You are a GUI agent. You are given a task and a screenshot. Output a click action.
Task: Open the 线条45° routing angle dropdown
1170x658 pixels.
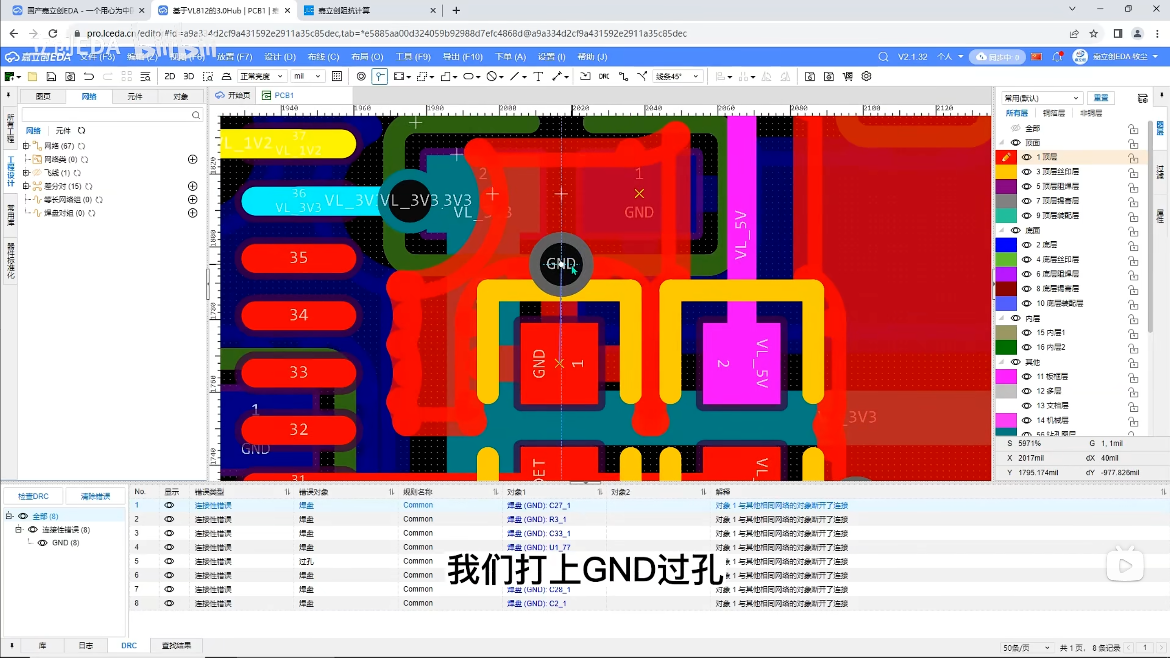pyautogui.click(x=677, y=76)
